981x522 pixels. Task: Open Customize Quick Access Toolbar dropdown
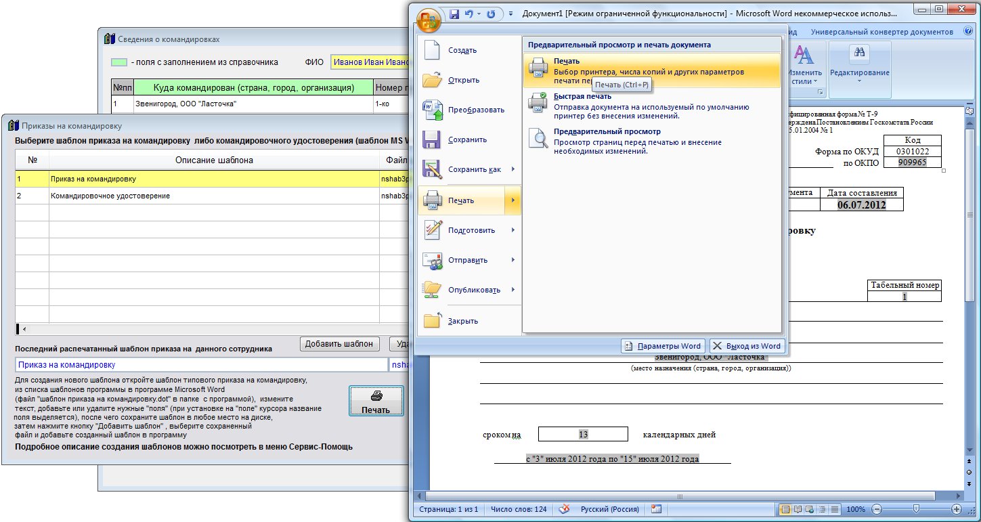510,14
